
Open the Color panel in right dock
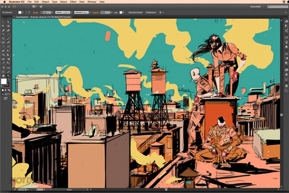click(x=286, y=21)
